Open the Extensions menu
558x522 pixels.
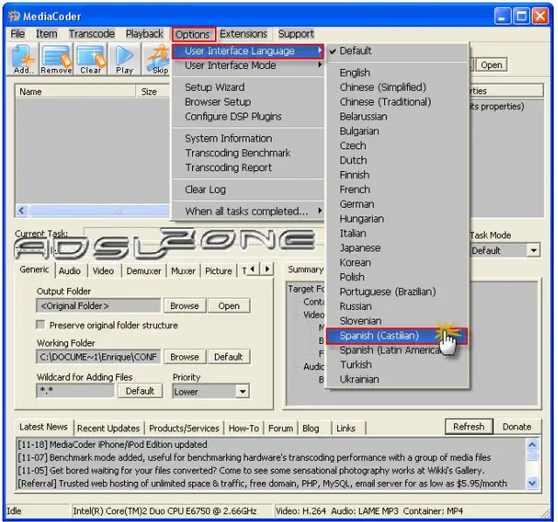[x=244, y=34]
